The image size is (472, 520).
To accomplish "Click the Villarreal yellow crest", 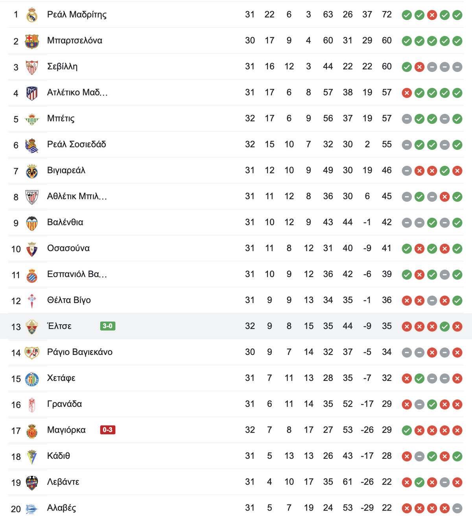I will (32, 171).
